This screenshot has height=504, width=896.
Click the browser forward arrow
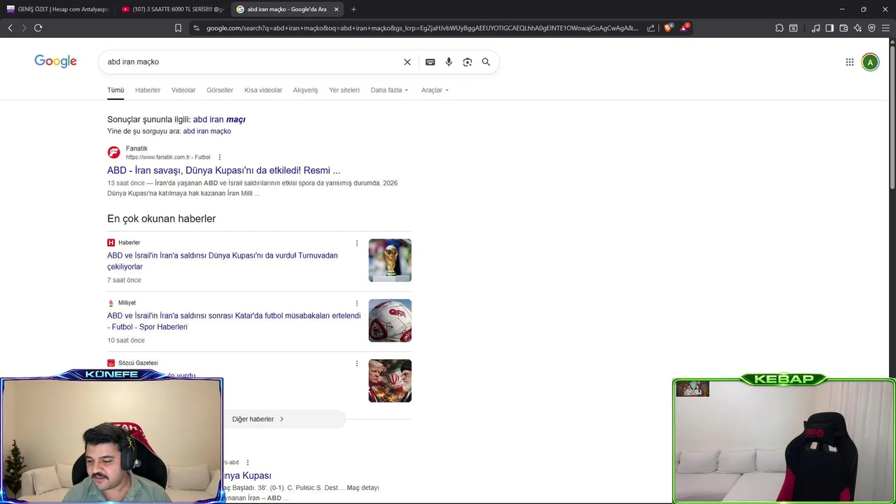[24, 28]
